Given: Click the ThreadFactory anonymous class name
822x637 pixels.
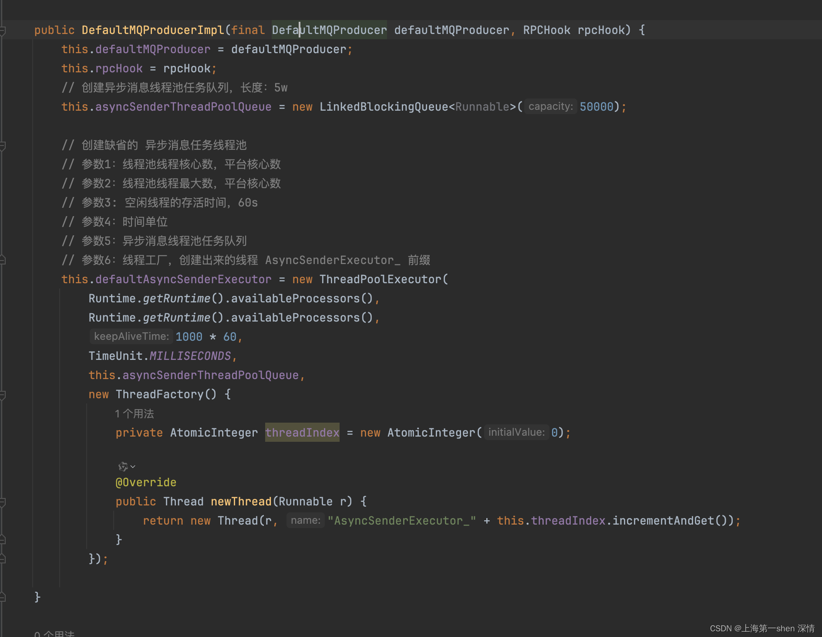Looking at the screenshot, I should click(159, 394).
